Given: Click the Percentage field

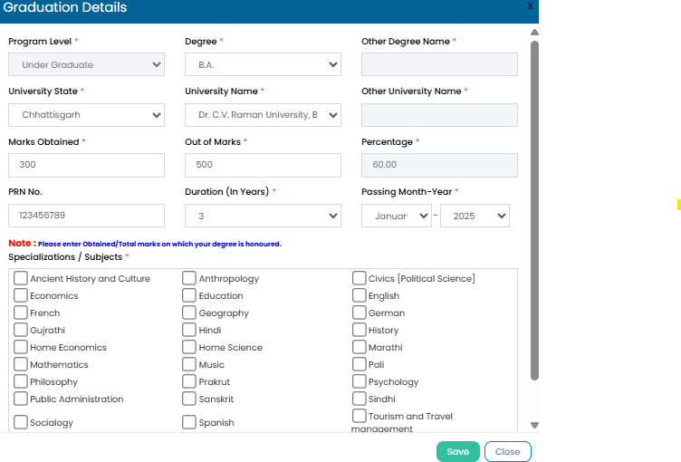Looking at the screenshot, I should (439, 165).
